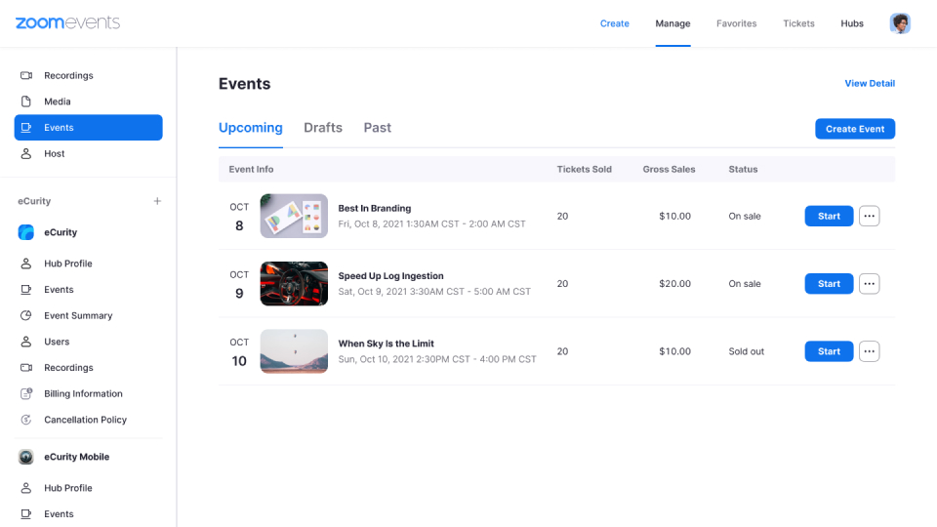Screen dimensions: 937x527
Task: Click the Event Summary pie chart icon
Action: pos(26,316)
